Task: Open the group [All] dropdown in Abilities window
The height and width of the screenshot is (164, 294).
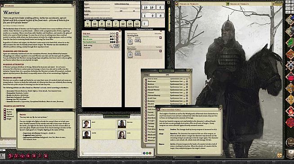Action: click(x=169, y=75)
